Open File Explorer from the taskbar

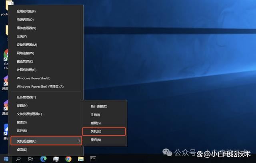81,159
